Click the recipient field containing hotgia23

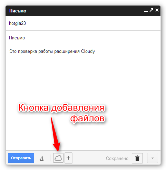pos(83,23)
